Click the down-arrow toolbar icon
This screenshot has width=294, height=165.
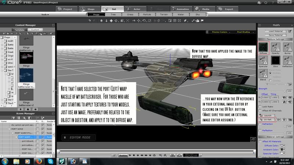tap(106, 21)
